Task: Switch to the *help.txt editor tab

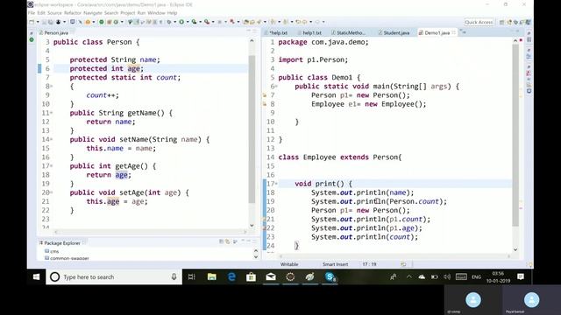Action: (278, 32)
